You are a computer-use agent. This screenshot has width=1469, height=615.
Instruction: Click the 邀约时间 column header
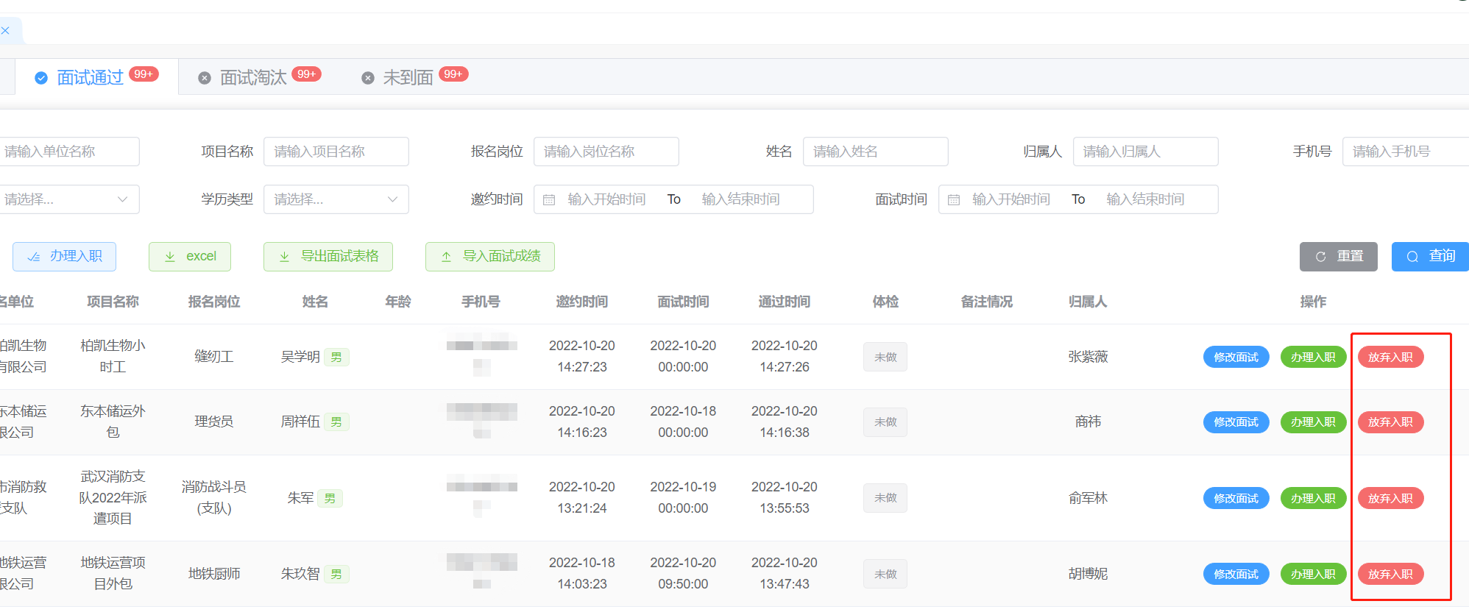click(x=582, y=302)
